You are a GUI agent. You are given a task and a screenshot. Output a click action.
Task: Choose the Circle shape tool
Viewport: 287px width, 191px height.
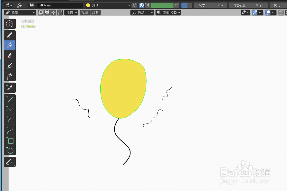point(10,151)
